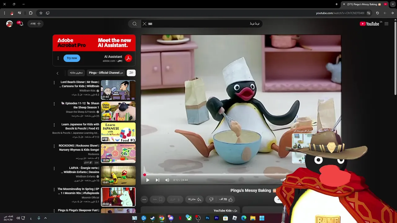397x223 pixels.
Task: Open the Adobe Acrobat Pro banner ad
Action: pos(94,43)
